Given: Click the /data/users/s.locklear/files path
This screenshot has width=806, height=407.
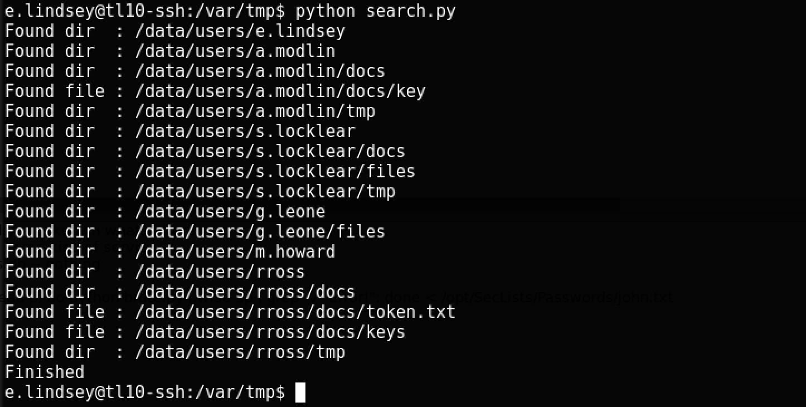Looking at the screenshot, I should (x=275, y=171).
